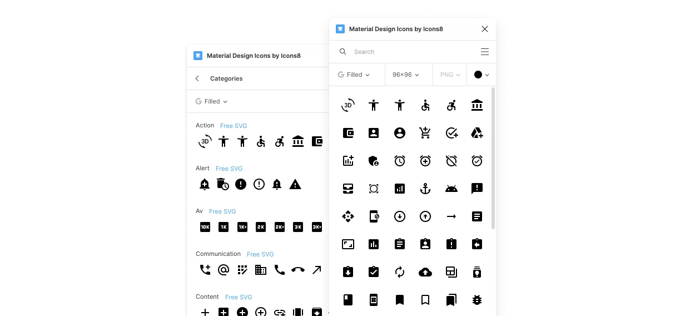
Task: Pick the 3K icon under Av
Action: [298, 227]
